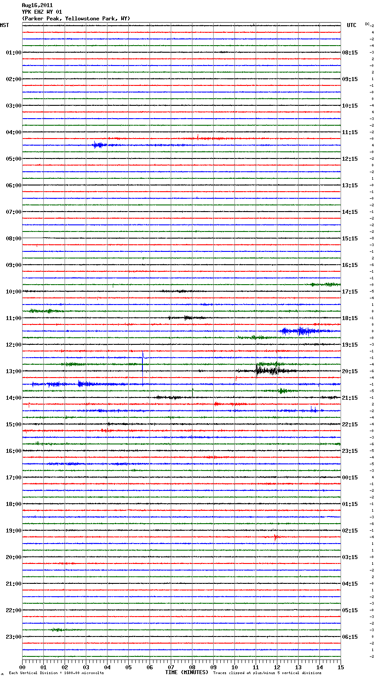The image size is (376, 679).
Task: Click the 20:15 UTC time label
Action: [350, 371]
